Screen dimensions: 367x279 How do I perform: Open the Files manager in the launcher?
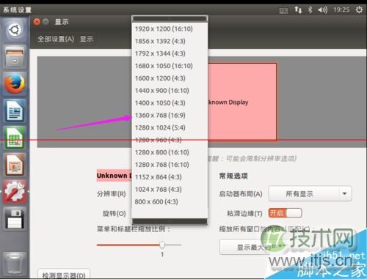tap(15, 56)
